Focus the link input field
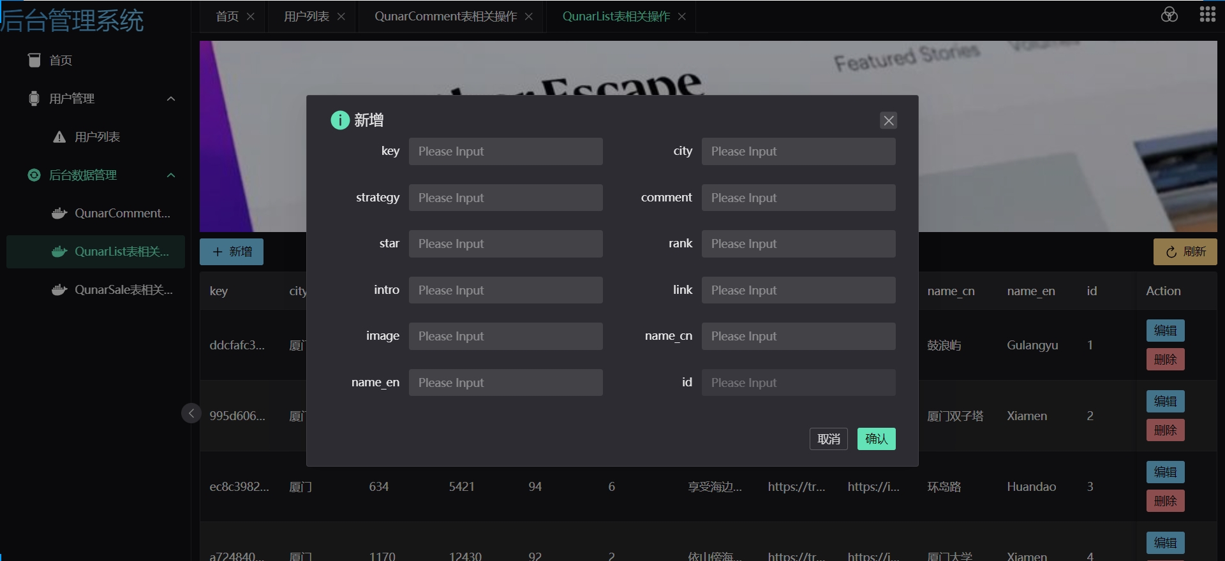Screen dimensions: 1225x561 tap(799, 290)
